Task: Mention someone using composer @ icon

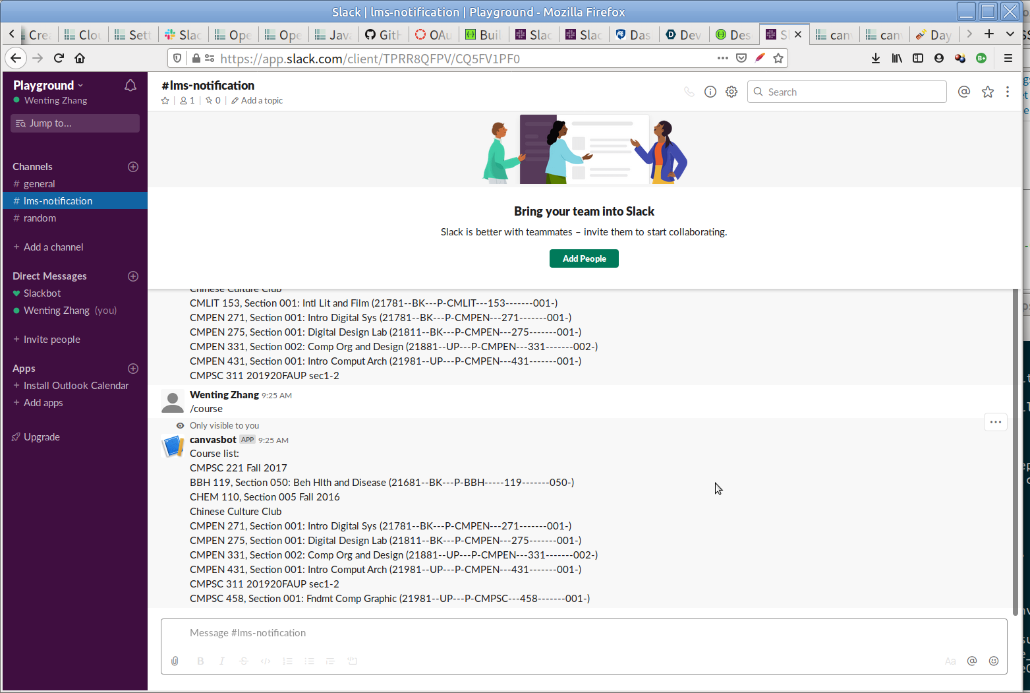Action: click(972, 661)
